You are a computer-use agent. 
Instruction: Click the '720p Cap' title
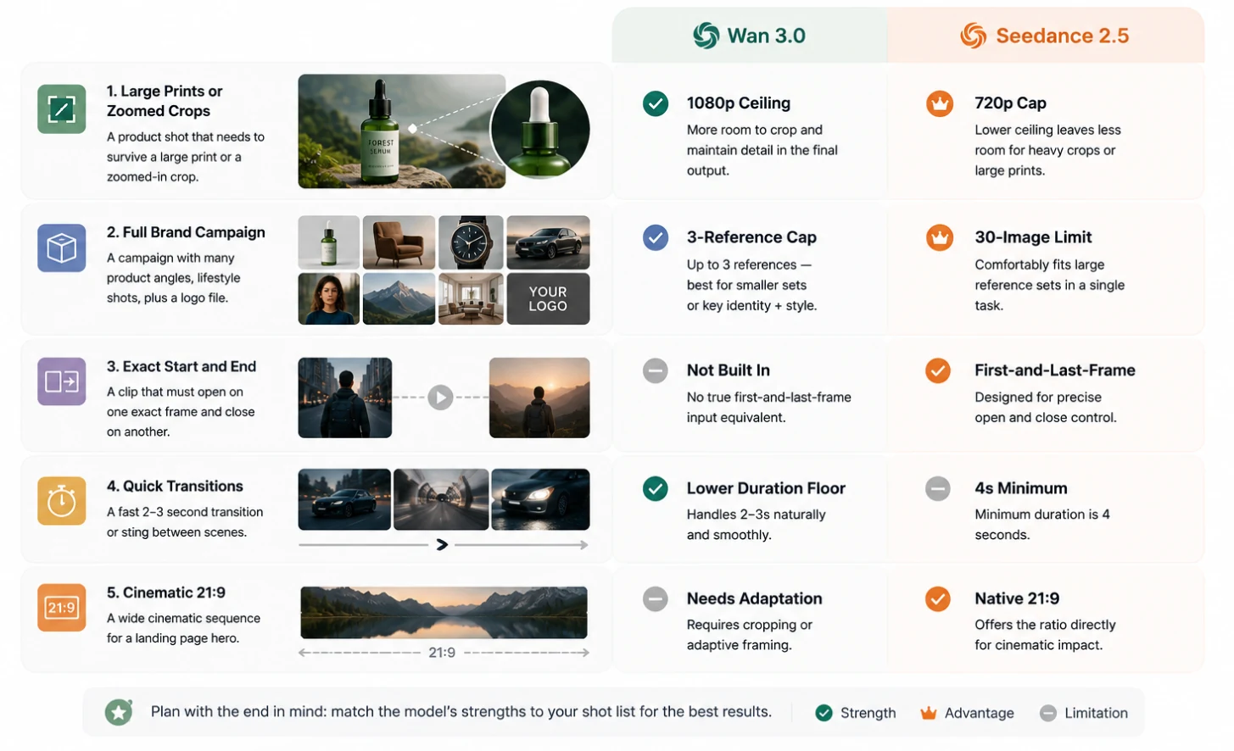tap(1010, 103)
